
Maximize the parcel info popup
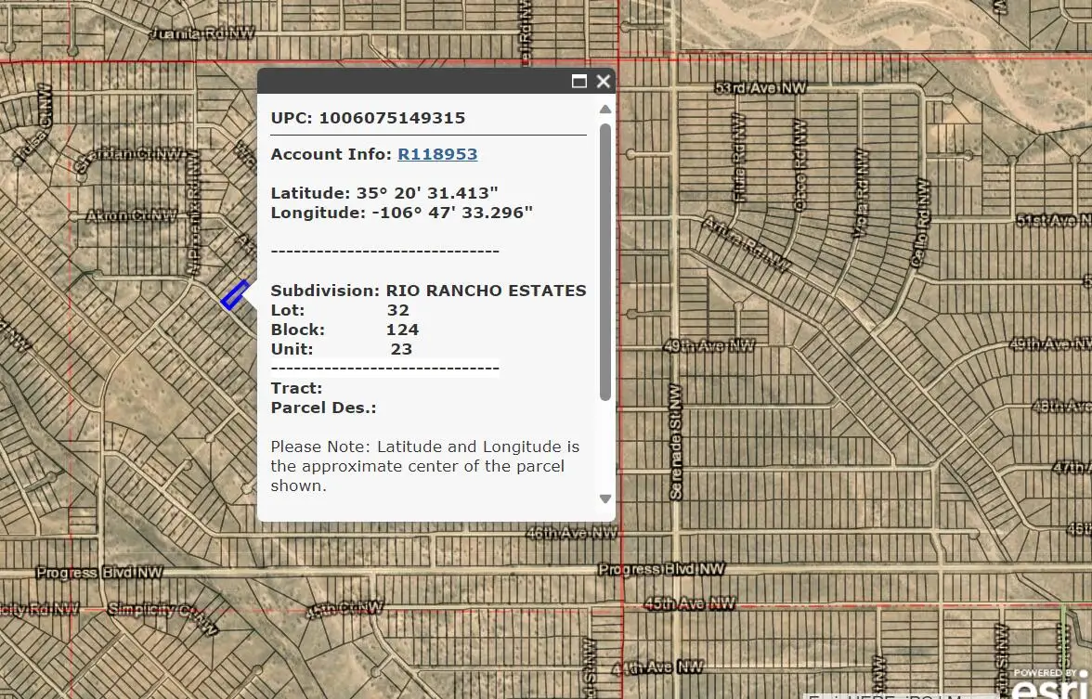pyautogui.click(x=578, y=82)
